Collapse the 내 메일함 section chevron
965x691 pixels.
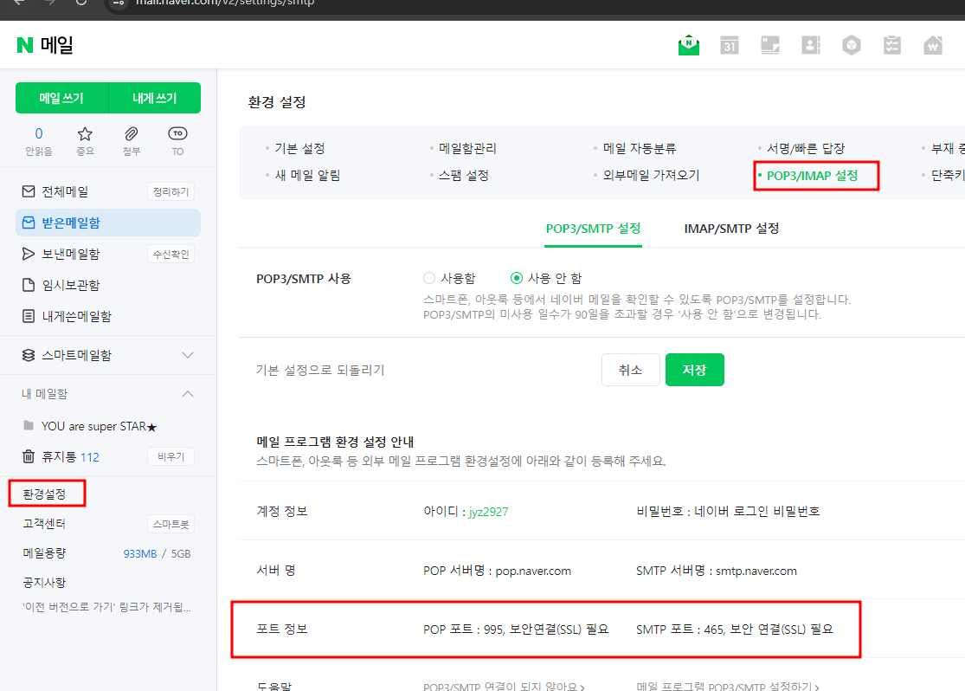coord(188,394)
